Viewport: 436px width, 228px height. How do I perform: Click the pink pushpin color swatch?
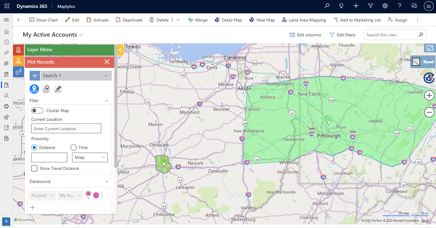point(88,195)
